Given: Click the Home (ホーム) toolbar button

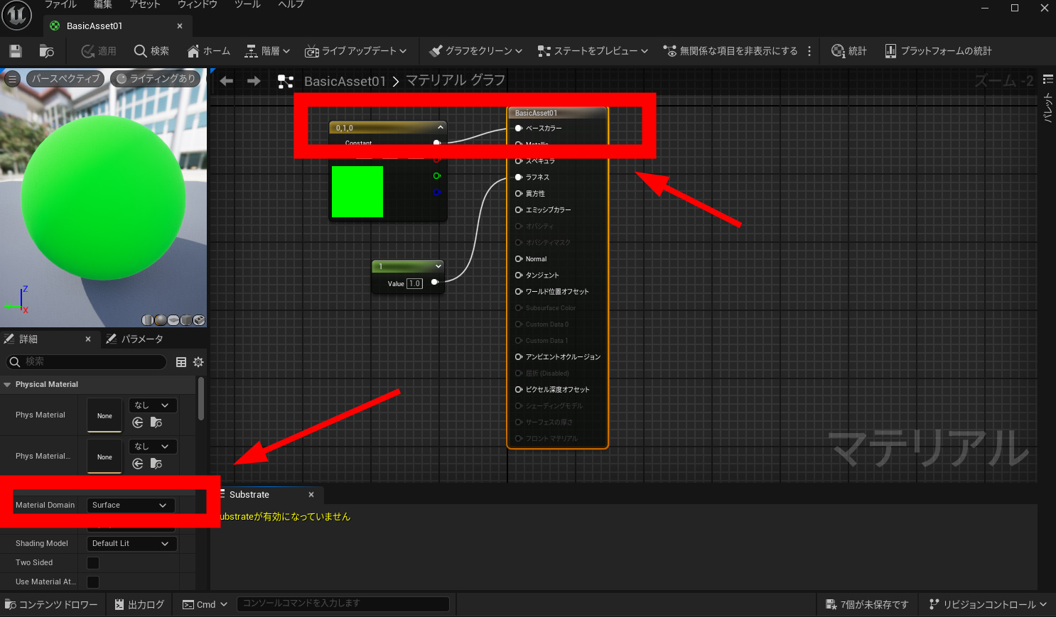Looking at the screenshot, I should pos(208,51).
